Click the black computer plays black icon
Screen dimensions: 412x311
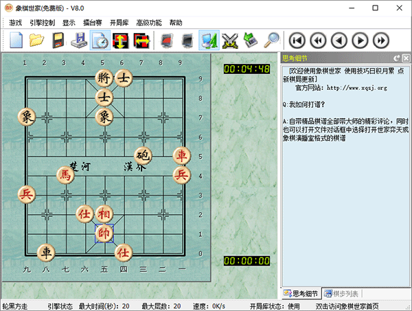point(187,41)
